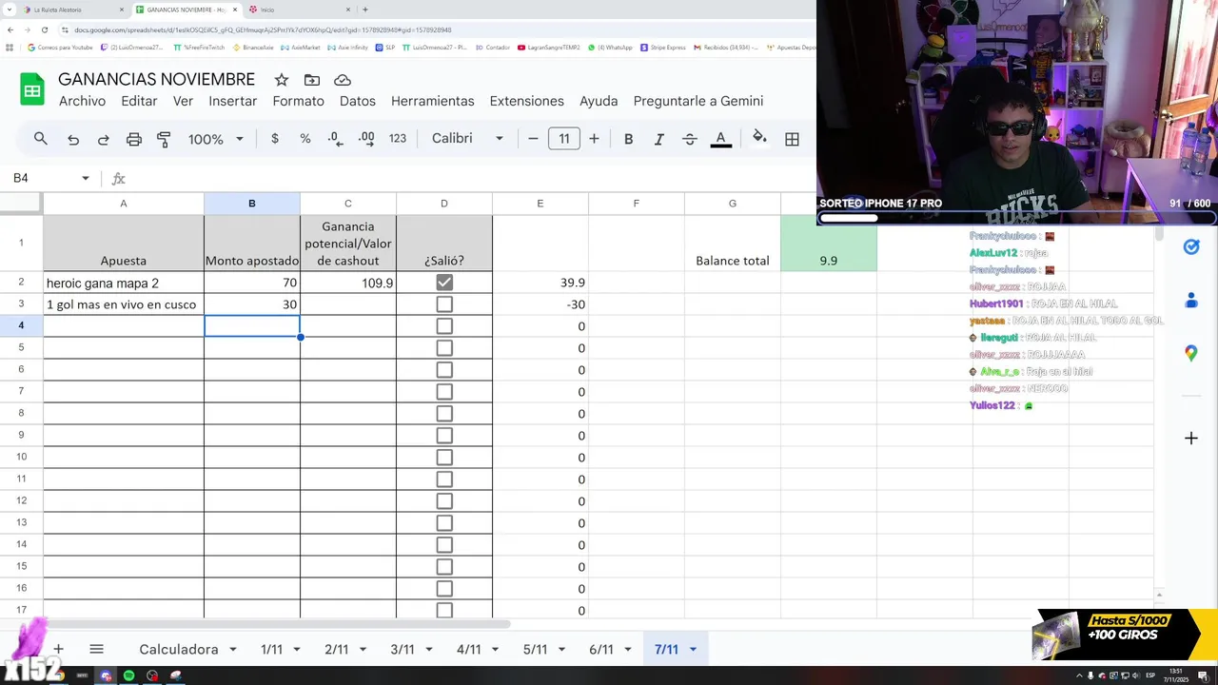1218x685 pixels.
Task: Open the 7/11 sheet tab dropdown arrow
Action: pyautogui.click(x=693, y=650)
